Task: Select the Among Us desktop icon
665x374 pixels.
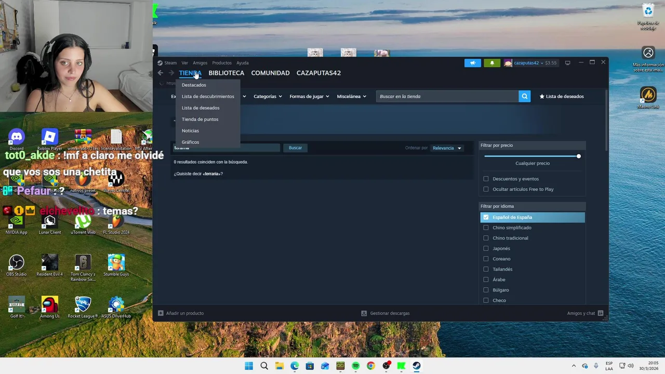Action: tap(50, 308)
